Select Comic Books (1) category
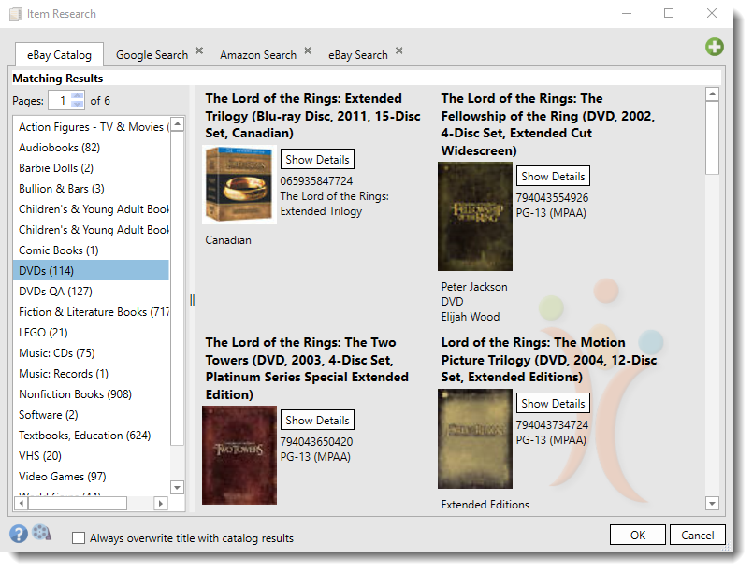 point(92,250)
